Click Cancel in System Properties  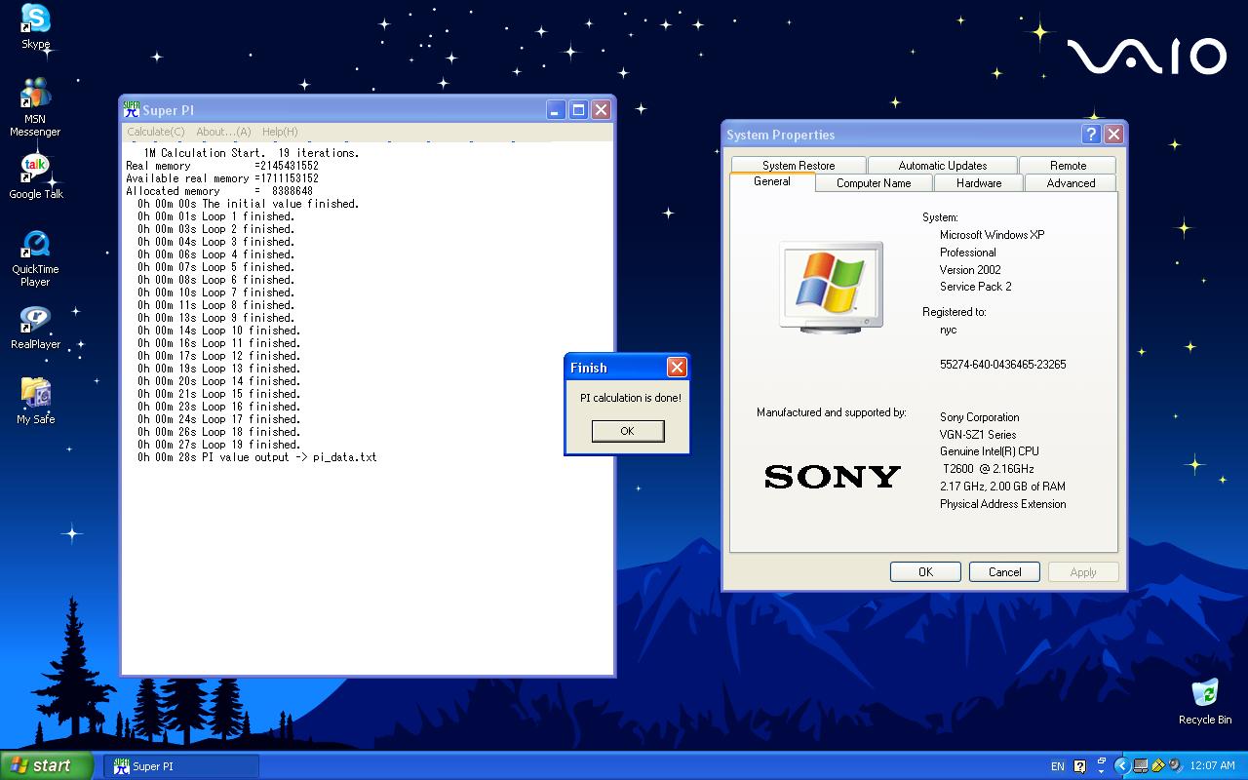[1004, 572]
